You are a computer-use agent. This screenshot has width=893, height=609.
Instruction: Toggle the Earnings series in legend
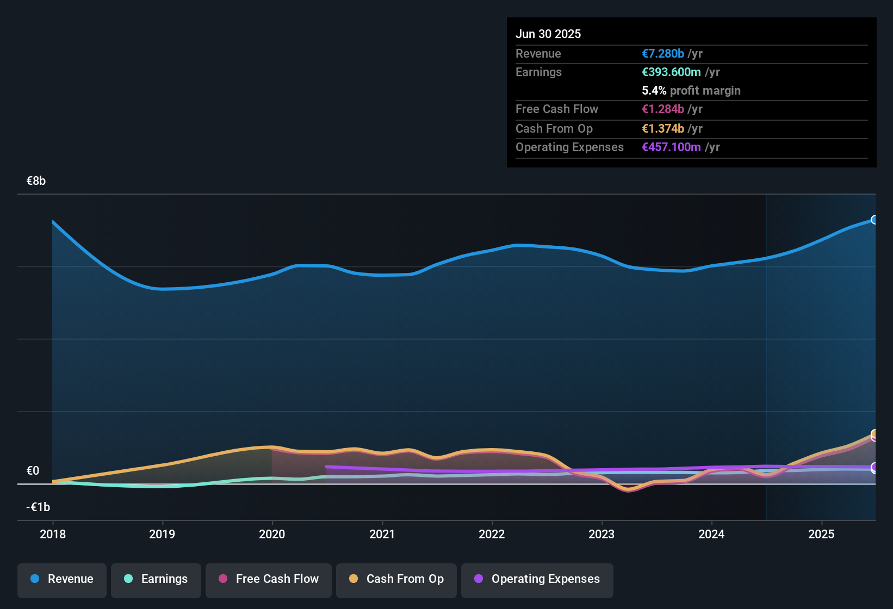(156, 579)
